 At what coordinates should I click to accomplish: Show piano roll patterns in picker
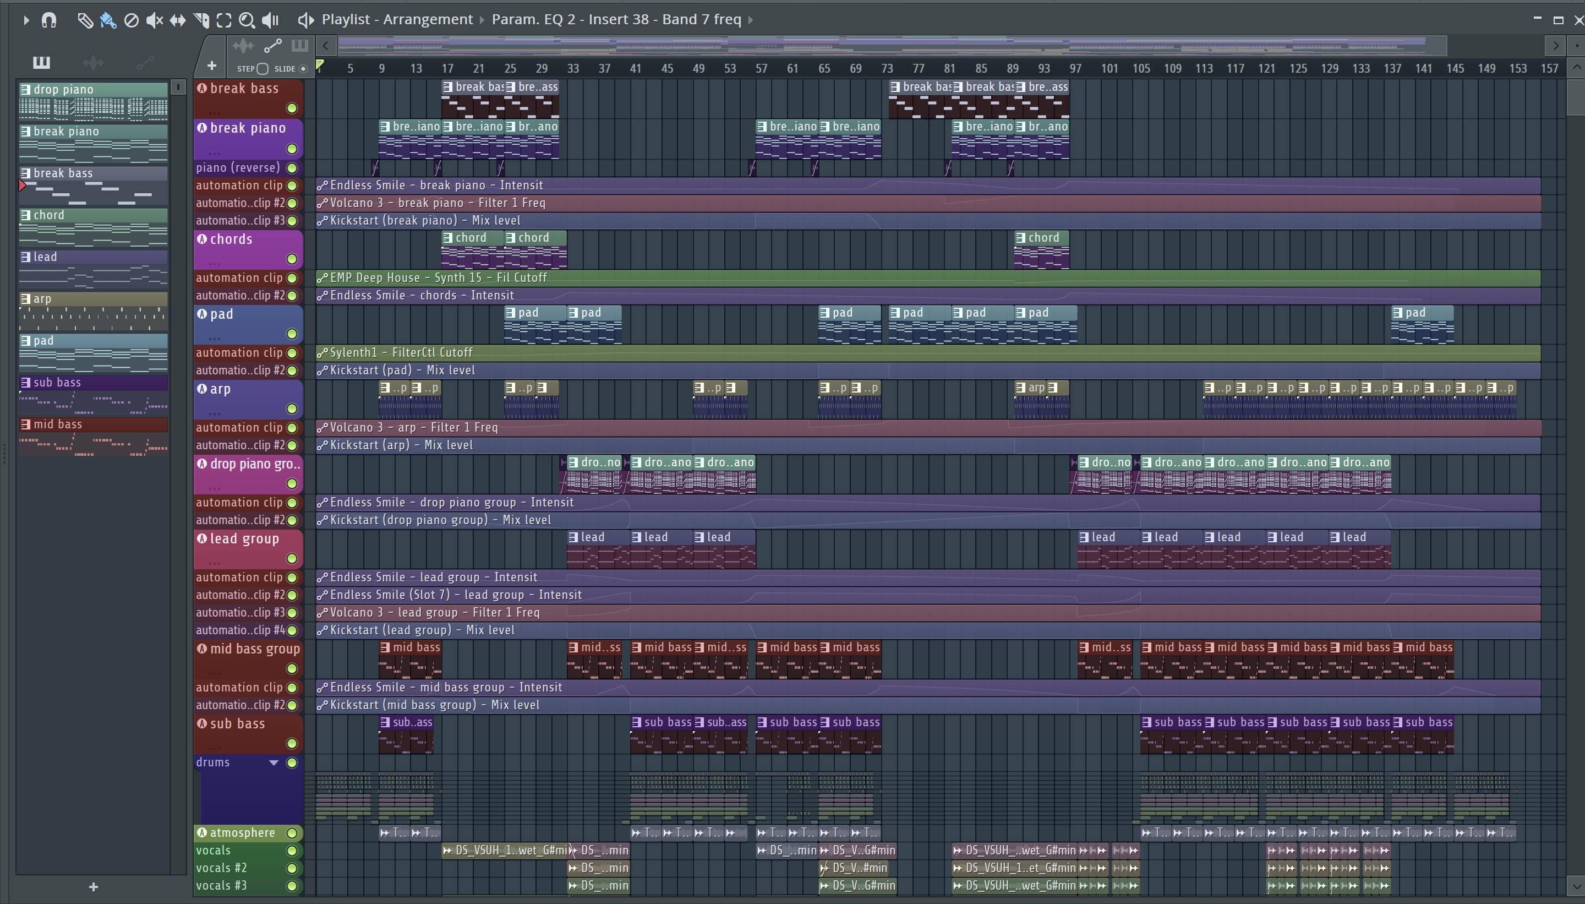[41, 62]
